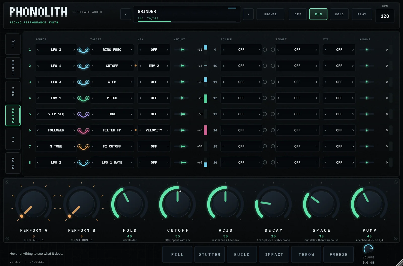Click the BPM value field 128
Image resolution: width=403 pixels, height=266 pixels.
pyautogui.click(x=385, y=16)
